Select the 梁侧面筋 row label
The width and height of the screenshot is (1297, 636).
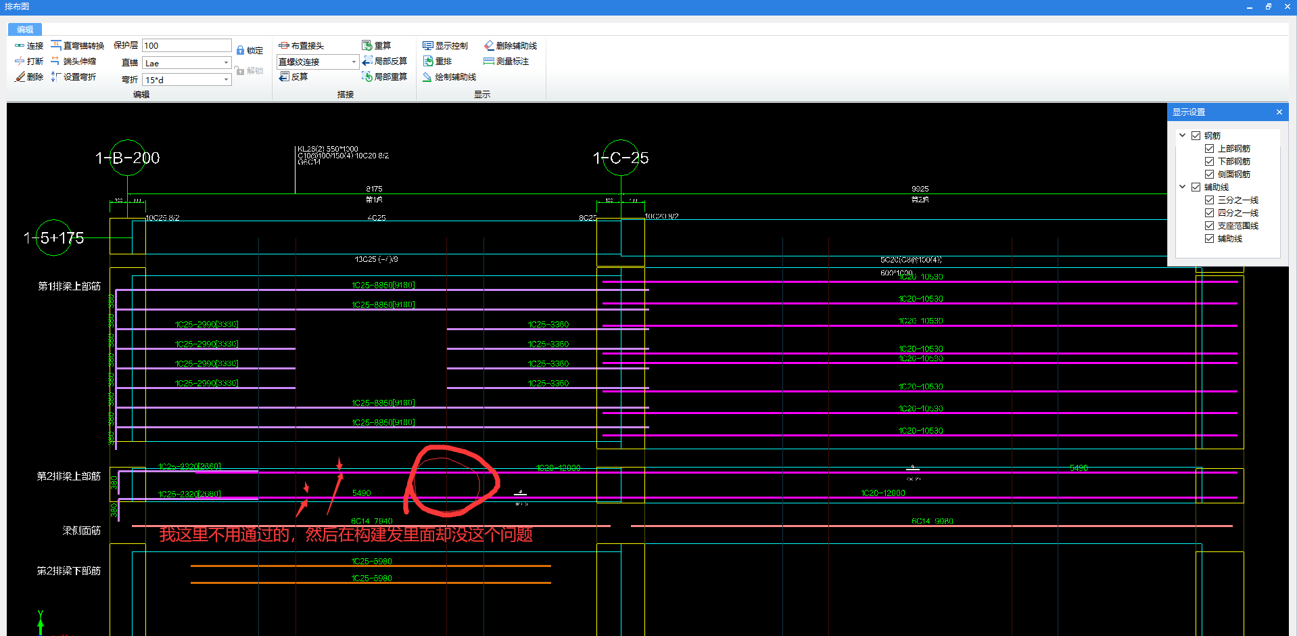coord(81,530)
